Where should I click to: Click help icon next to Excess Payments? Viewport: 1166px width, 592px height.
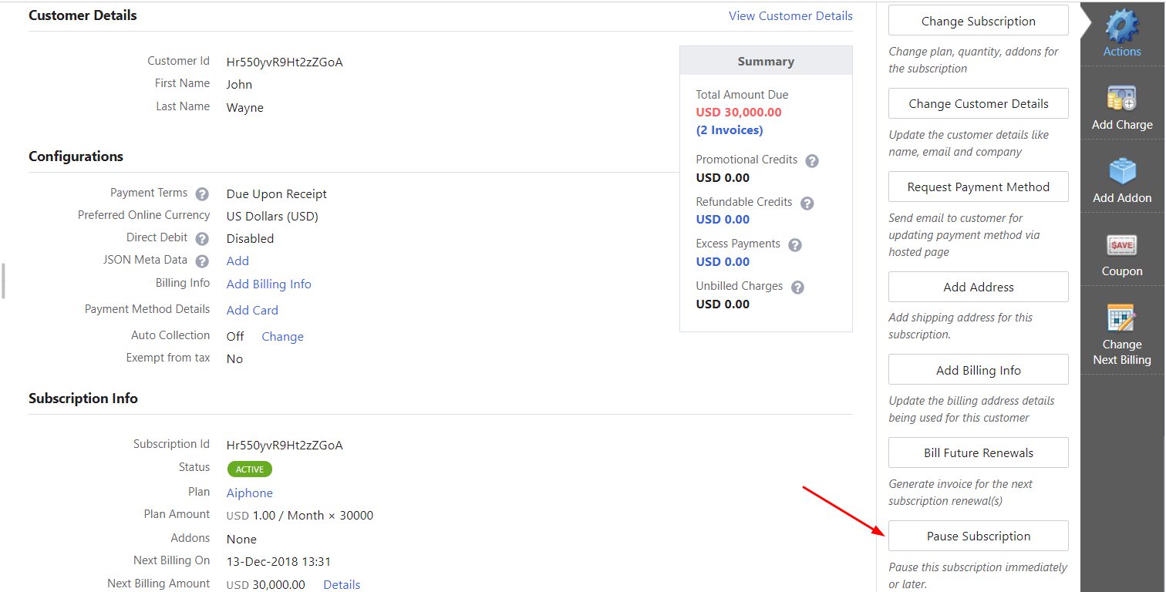click(795, 245)
